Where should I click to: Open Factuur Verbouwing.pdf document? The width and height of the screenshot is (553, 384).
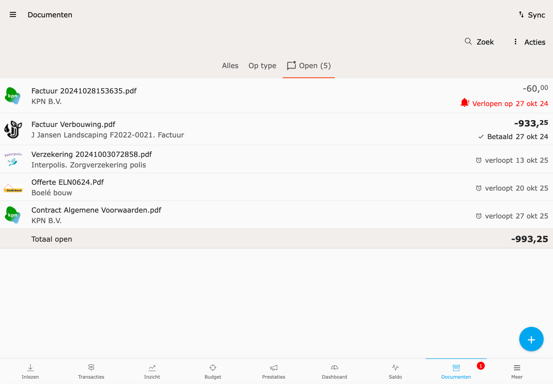click(x=276, y=129)
